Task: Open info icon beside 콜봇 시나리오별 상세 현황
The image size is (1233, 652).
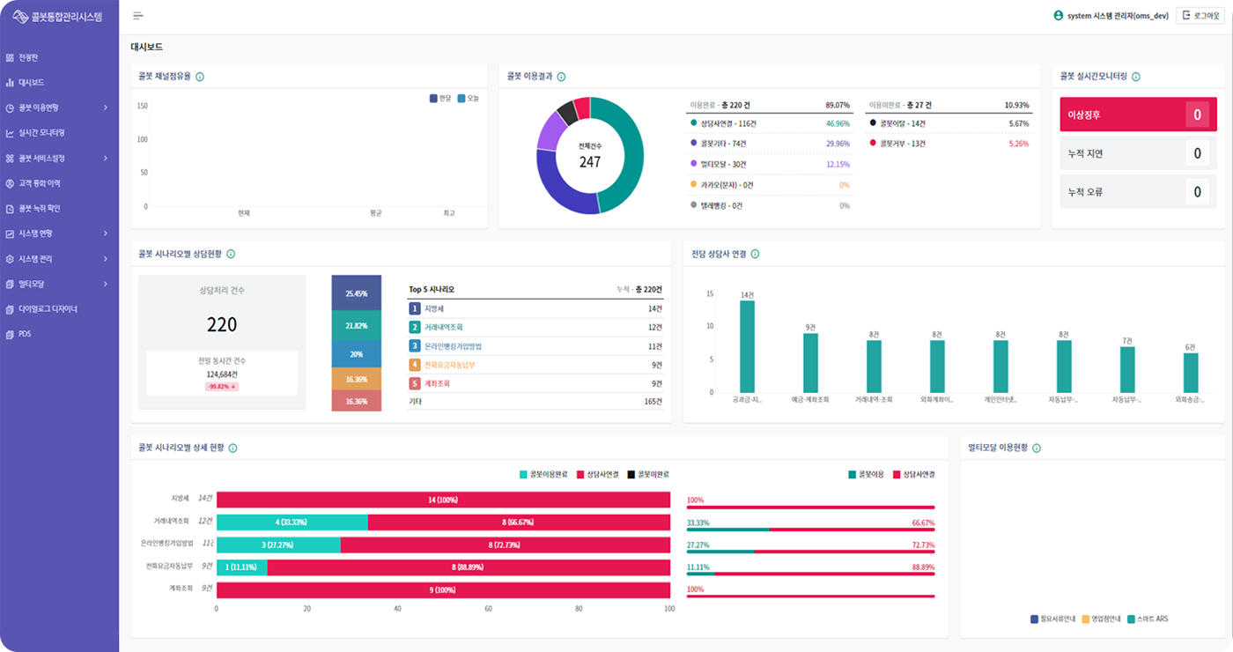Action: coord(233,448)
